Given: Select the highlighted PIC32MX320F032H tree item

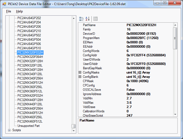Looking at the screenshot, I should (30, 53).
